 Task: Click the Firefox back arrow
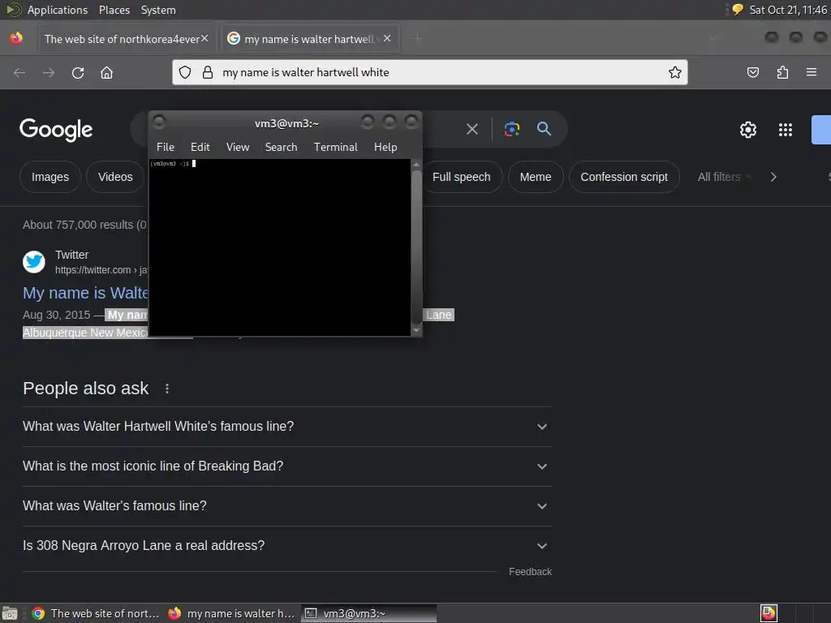[19, 72]
